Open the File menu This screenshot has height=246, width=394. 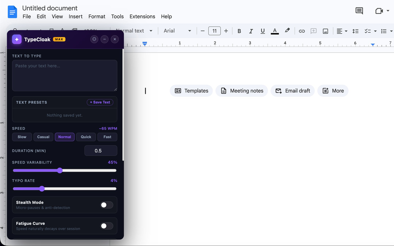click(x=27, y=17)
